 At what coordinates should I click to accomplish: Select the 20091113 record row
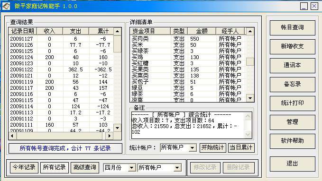point(61,112)
